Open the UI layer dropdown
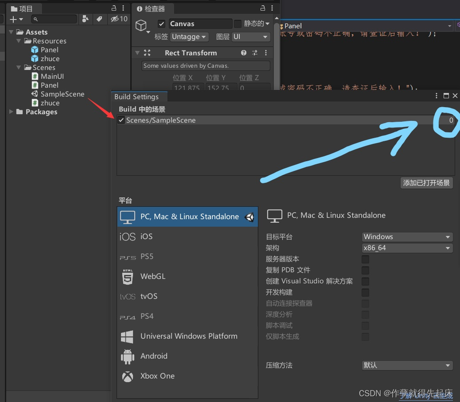This screenshot has height=402, width=460. point(251,37)
